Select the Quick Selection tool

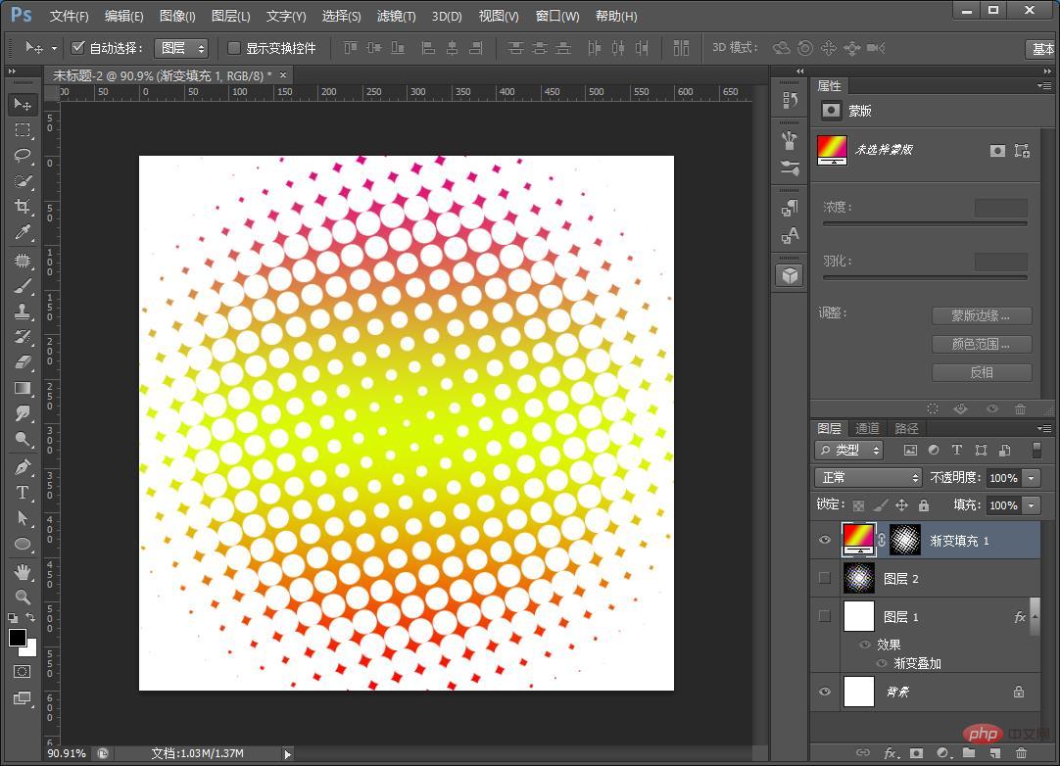coord(23,181)
